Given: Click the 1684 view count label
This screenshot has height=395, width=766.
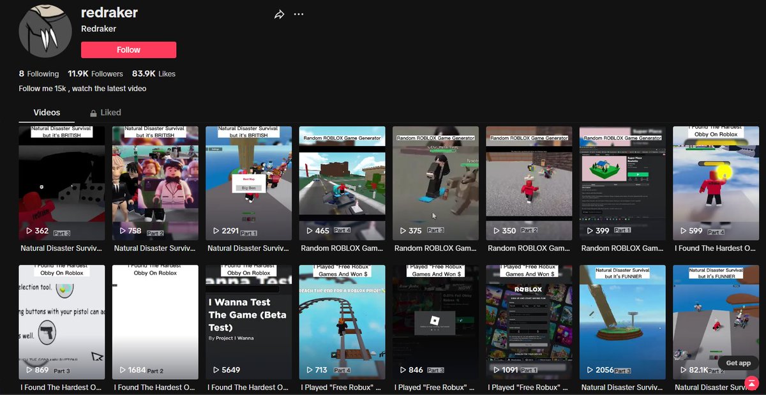Looking at the screenshot, I should tap(137, 370).
